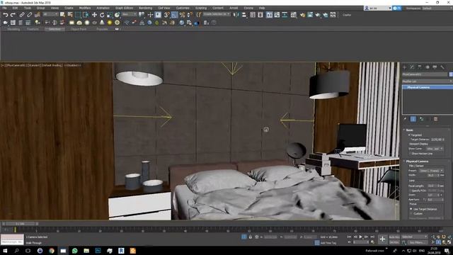The height and width of the screenshot is (255, 453).
Task: Click Go to End button
Action: [372, 237]
